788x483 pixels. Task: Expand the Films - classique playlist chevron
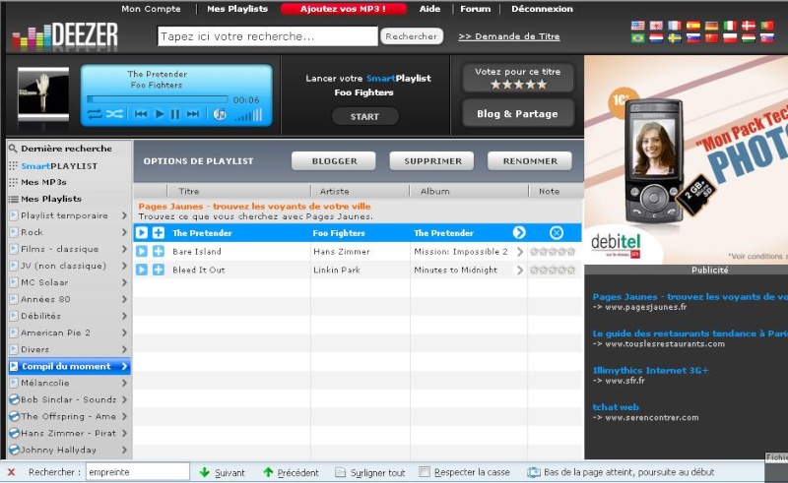(x=125, y=249)
